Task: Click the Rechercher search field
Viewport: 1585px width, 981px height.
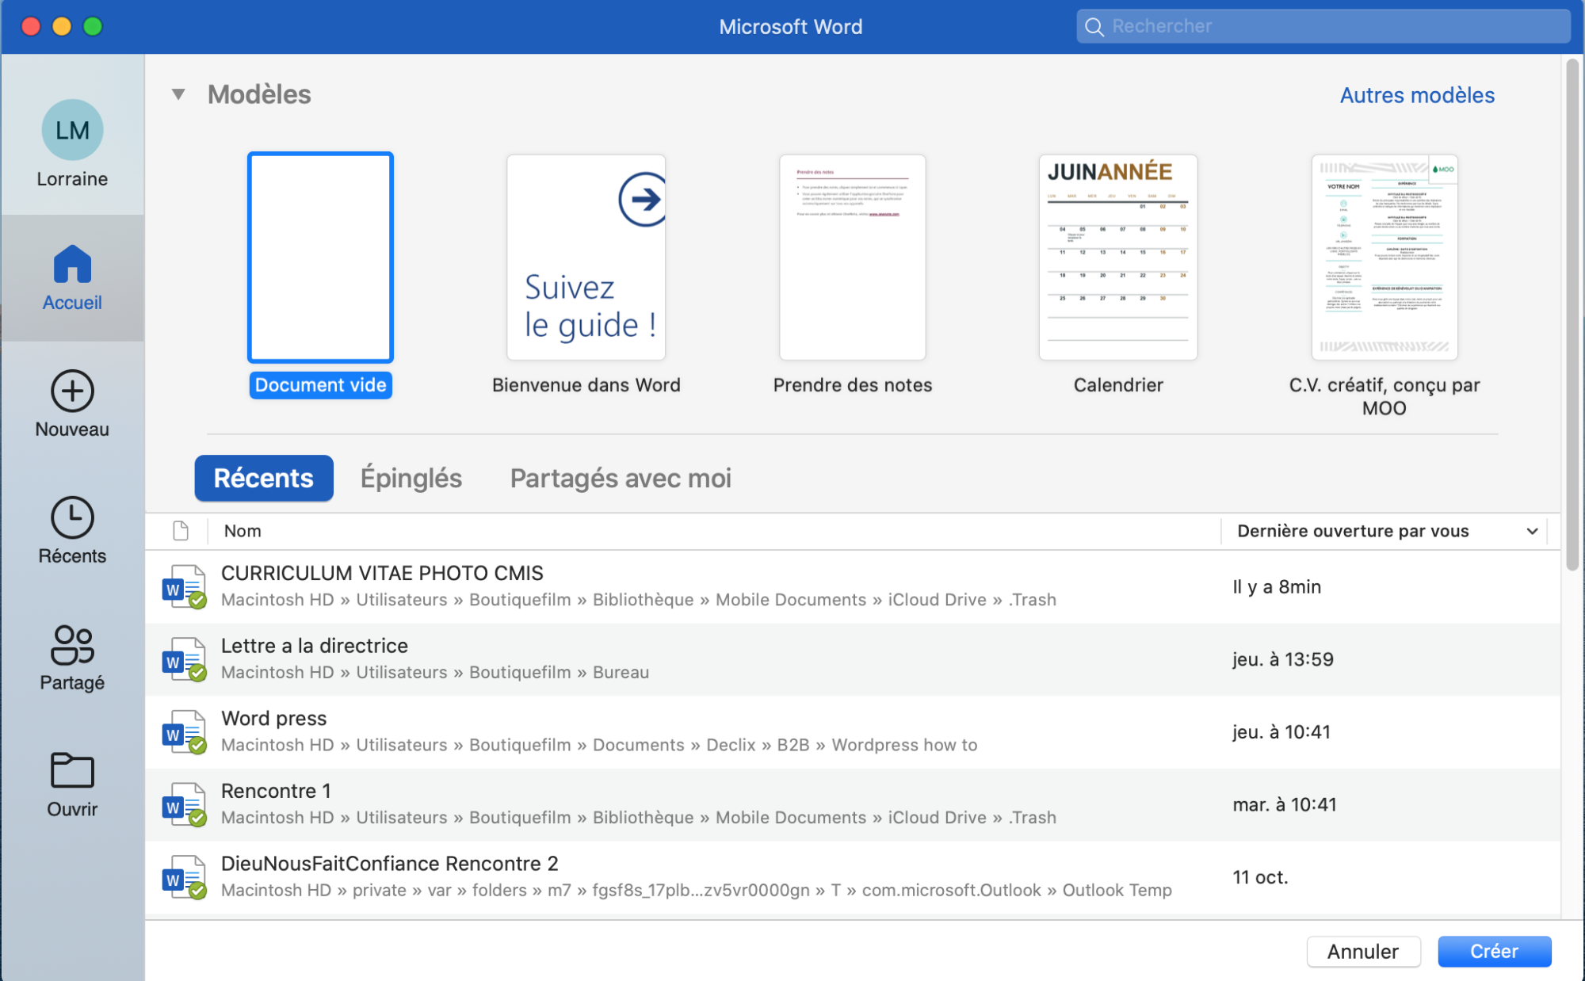Action: click(x=1323, y=26)
